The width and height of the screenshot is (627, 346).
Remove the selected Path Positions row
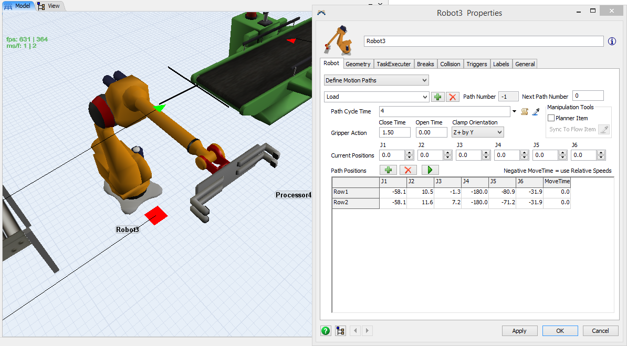(x=407, y=170)
